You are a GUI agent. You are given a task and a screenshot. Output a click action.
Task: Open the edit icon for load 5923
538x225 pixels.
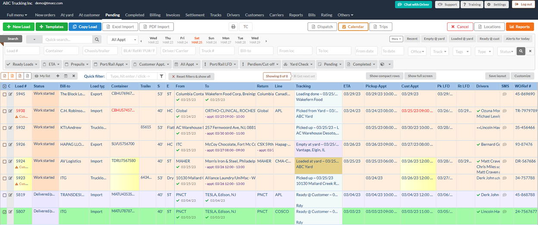[10, 178]
